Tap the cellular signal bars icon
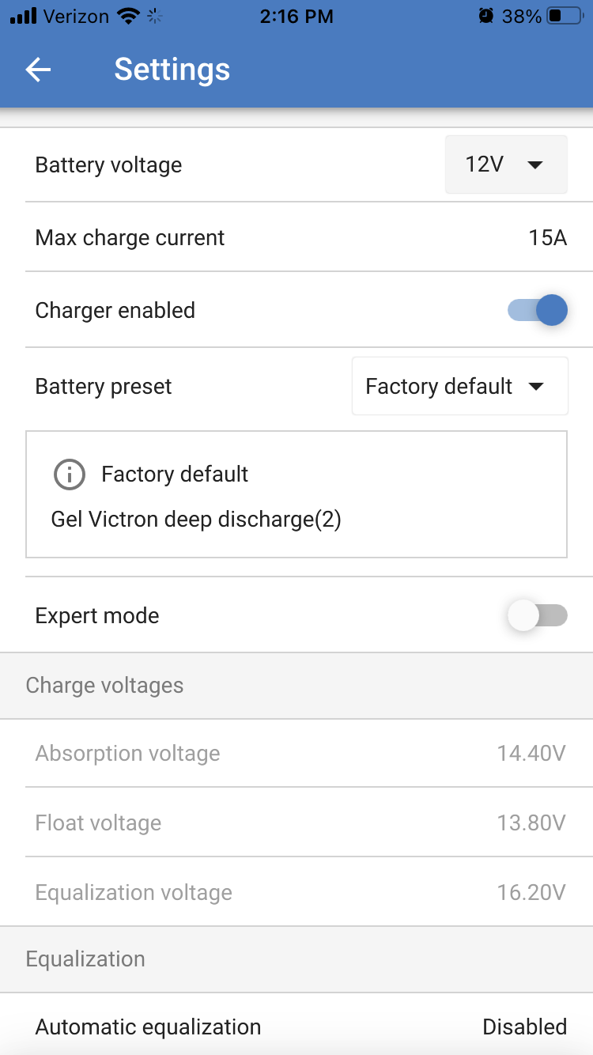The height and width of the screenshot is (1055, 593). (x=24, y=16)
